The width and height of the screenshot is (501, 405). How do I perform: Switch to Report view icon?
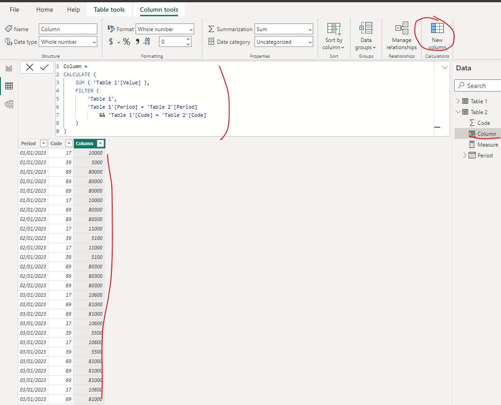[9, 68]
